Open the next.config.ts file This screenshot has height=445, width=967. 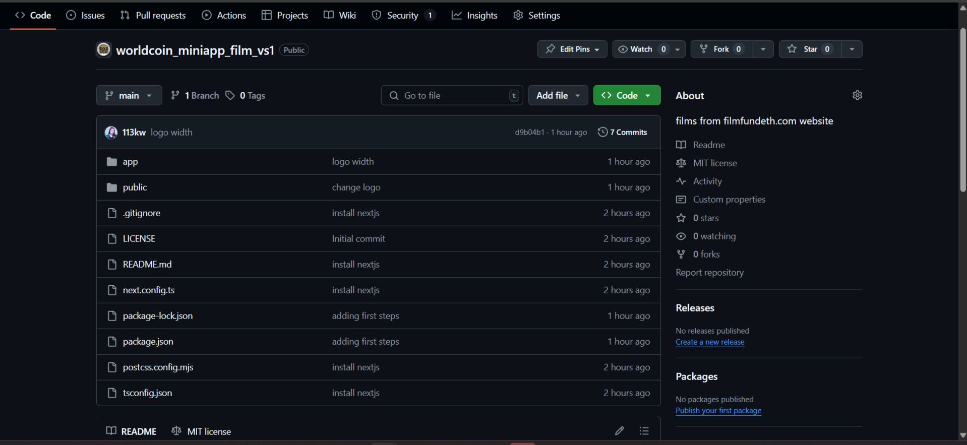(149, 290)
